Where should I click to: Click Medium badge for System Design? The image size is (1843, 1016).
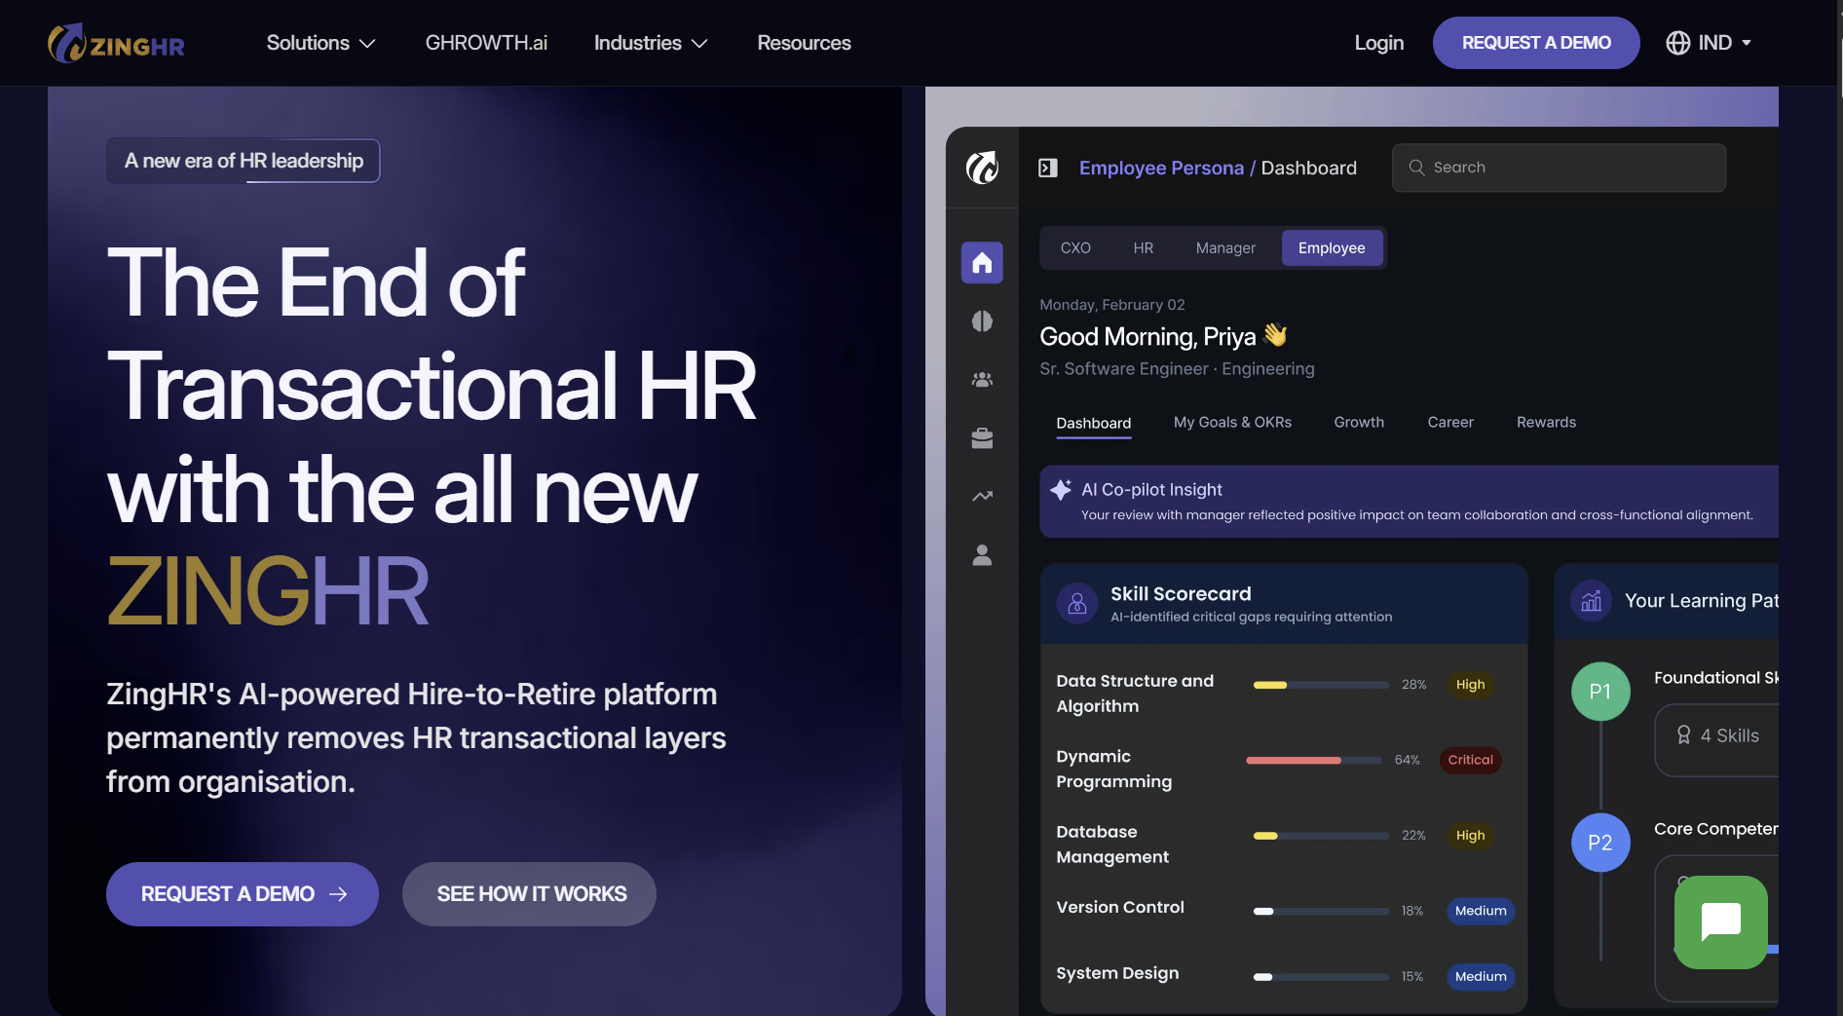[1481, 976]
